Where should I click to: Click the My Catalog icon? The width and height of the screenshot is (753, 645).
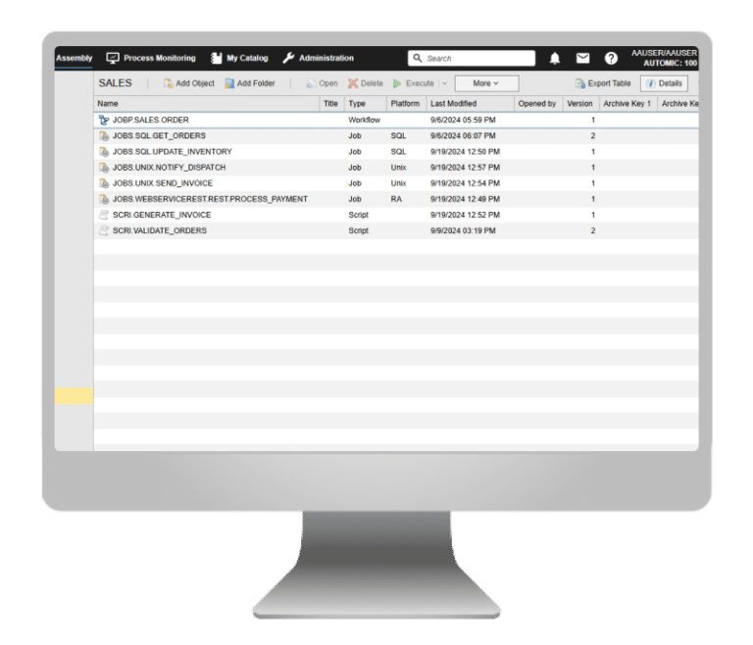coord(217,58)
